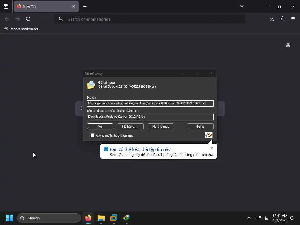Screen dimensions: 300x225
Task: Open the Windows Start menu
Action: 9,218
